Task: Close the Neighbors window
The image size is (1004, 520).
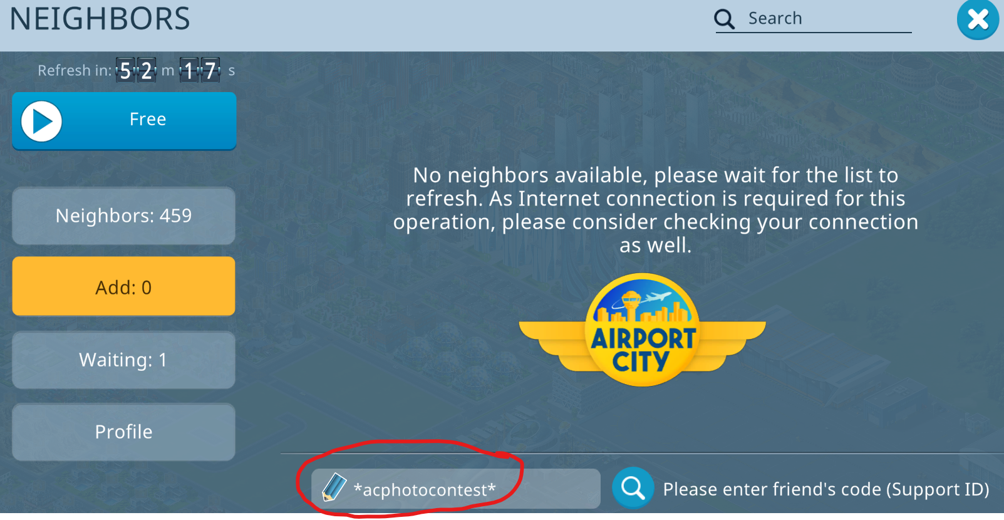Action: coord(978,19)
